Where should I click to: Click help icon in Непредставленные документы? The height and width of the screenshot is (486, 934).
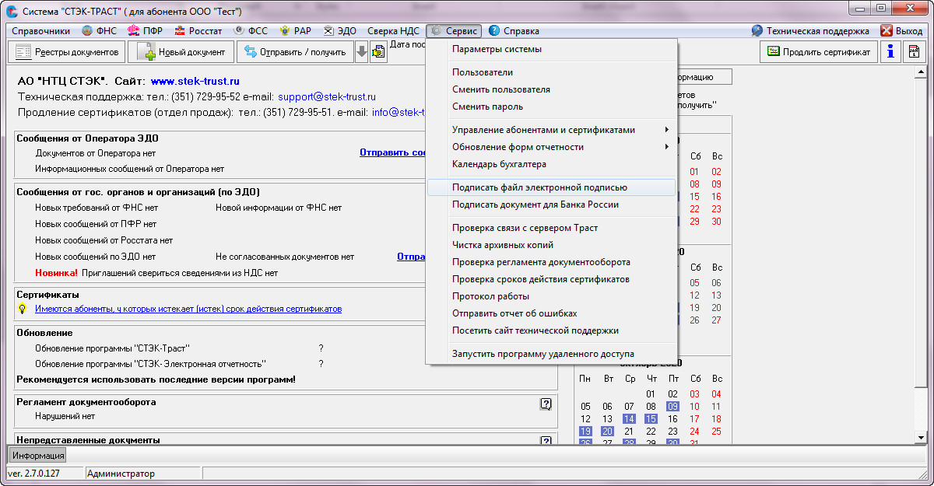click(546, 441)
